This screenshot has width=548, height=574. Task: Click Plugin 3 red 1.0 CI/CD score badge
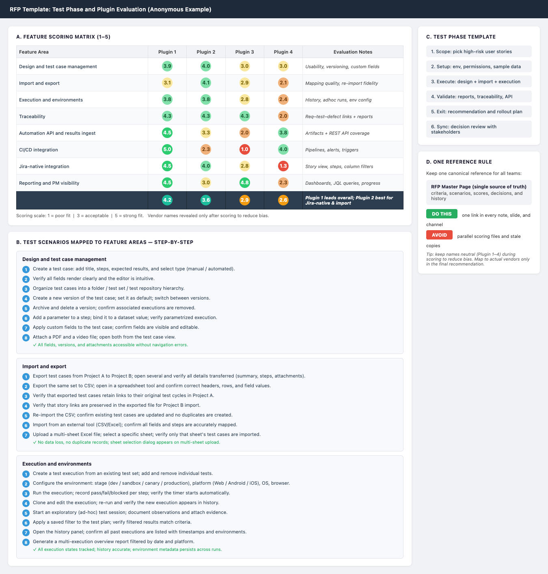[x=245, y=149]
